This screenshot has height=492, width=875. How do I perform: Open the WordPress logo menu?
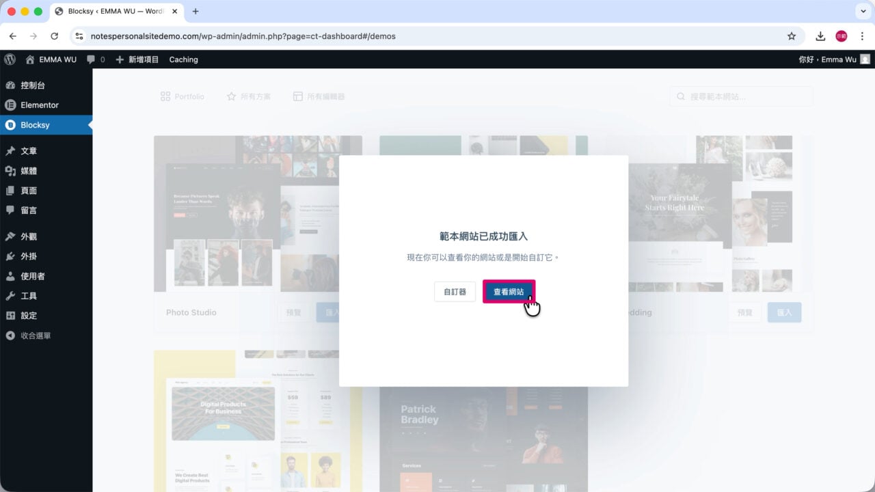(x=10, y=59)
